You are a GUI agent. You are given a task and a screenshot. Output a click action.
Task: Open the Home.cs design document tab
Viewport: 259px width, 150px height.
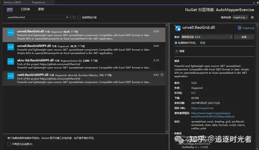click(12, 2)
